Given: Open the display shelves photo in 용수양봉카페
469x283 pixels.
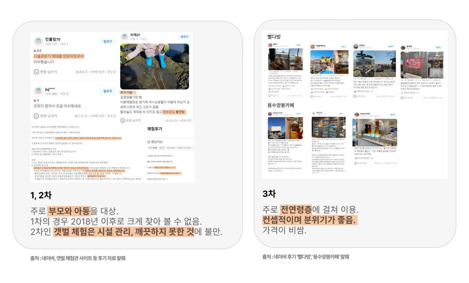Looking at the screenshot, I should (x=328, y=127).
